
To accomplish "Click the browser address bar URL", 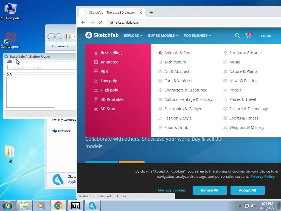I will pos(128,22).
